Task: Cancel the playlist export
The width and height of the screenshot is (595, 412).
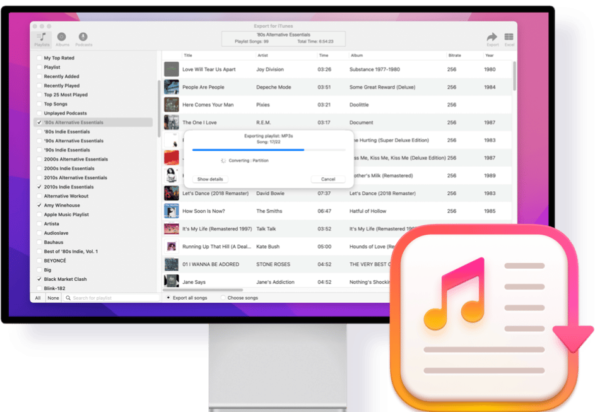Action: pos(327,179)
